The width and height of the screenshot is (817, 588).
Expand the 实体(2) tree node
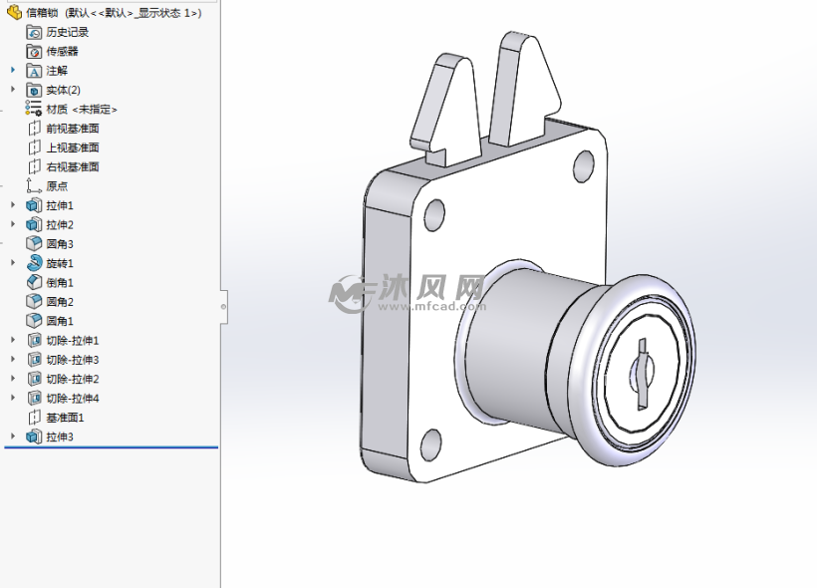(13, 89)
